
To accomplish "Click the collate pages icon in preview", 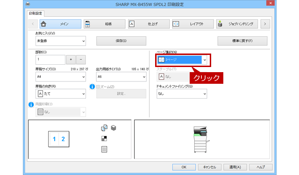I will [x=104, y=128].
